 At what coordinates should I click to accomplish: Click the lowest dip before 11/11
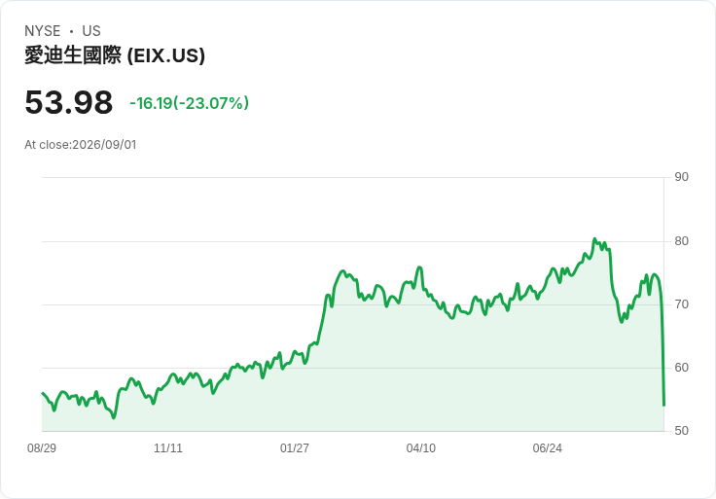click(114, 417)
